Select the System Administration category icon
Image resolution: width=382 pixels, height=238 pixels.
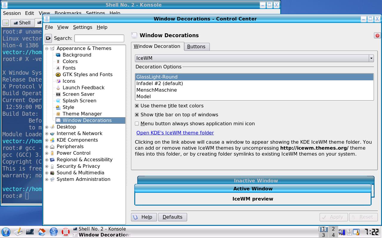[52, 179]
